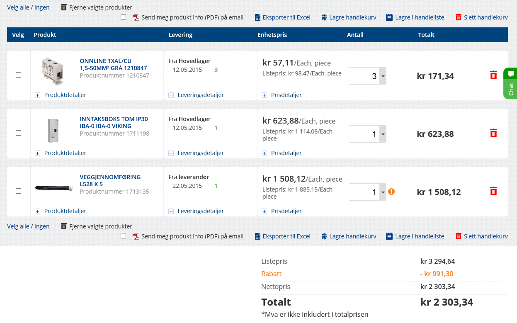Click top Eksporter til Excel icon

click(257, 17)
